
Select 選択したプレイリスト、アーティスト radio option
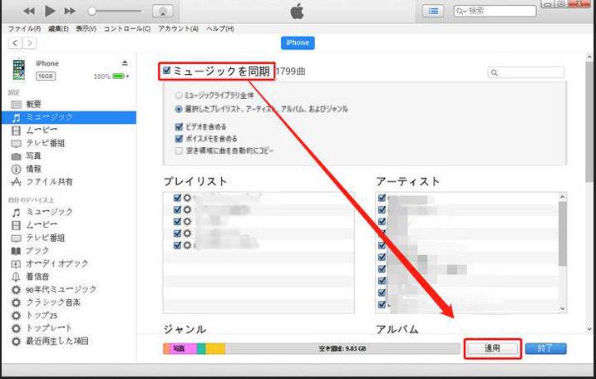pyautogui.click(x=179, y=109)
